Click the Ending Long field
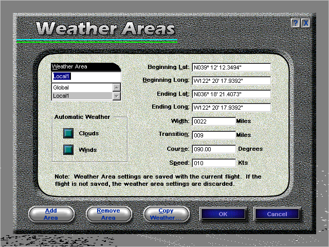The image size is (329, 247). (231, 108)
